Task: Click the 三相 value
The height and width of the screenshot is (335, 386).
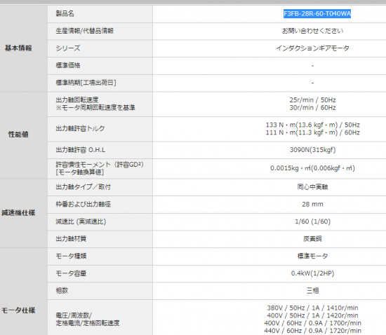Action: [312, 291]
